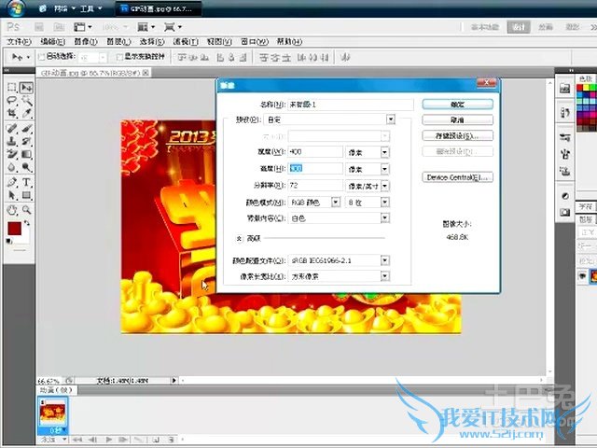Go to the next animation frame
597x448 pixels.
coord(122,440)
